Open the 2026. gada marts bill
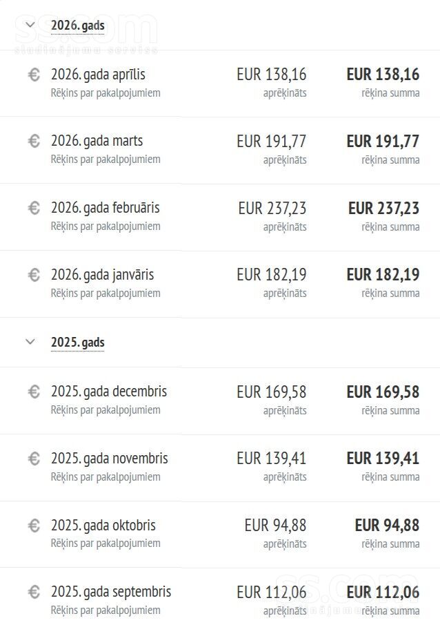The width and height of the screenshot is (440, 625). [97, 141]
